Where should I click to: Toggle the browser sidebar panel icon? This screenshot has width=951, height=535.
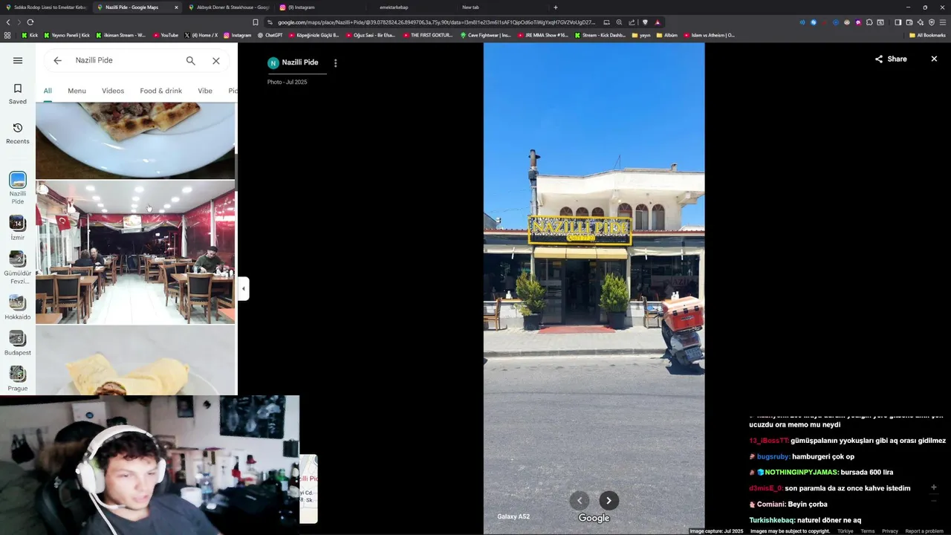(898, 22)
